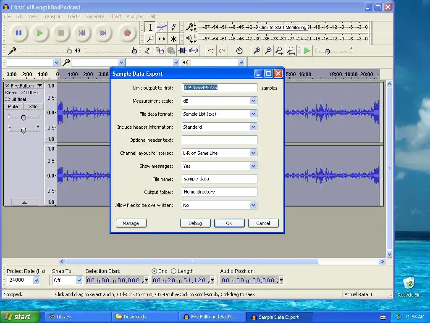Open the Effect menu

coord(115,16)
